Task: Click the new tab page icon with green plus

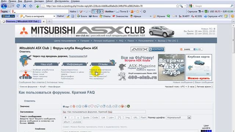Action: pyautogui.click(x=37, y=6)
